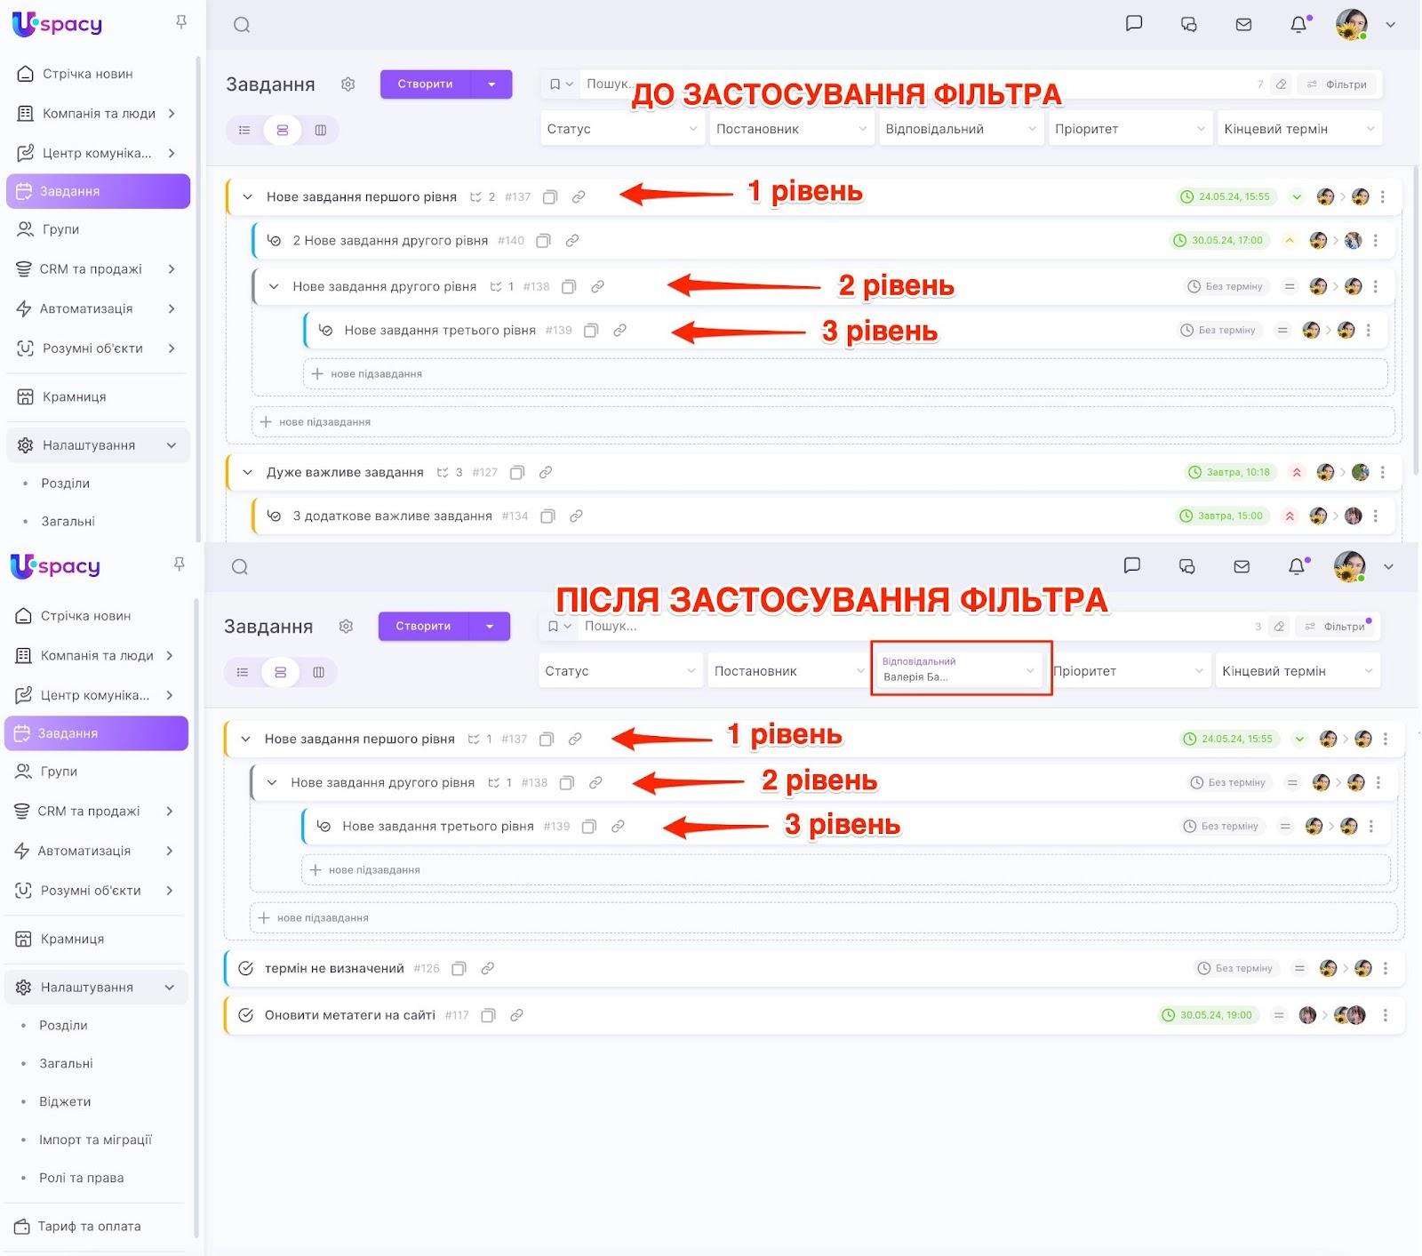Mark task #140 as complete

275,241
